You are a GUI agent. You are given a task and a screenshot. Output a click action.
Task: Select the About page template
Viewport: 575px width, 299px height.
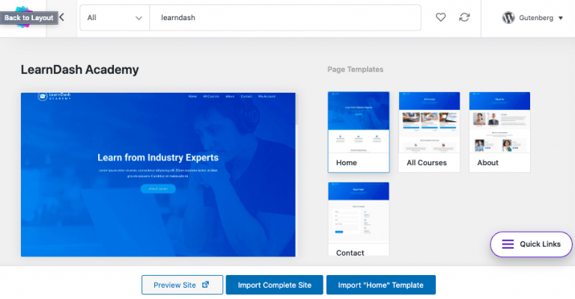[499, 132]
